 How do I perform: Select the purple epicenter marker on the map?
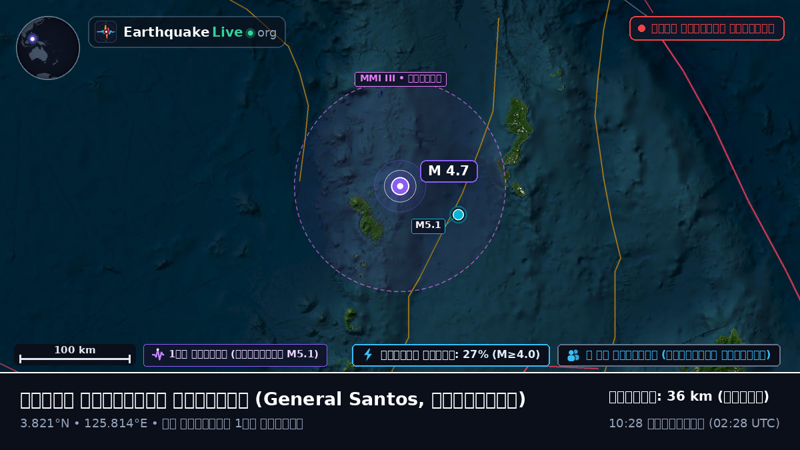[x=400, y=186]
